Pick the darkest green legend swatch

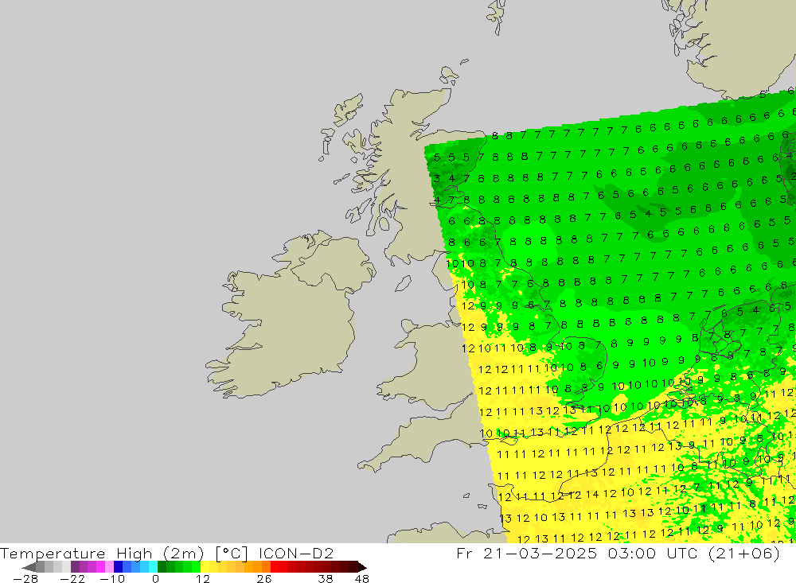(x=162, y=567)
